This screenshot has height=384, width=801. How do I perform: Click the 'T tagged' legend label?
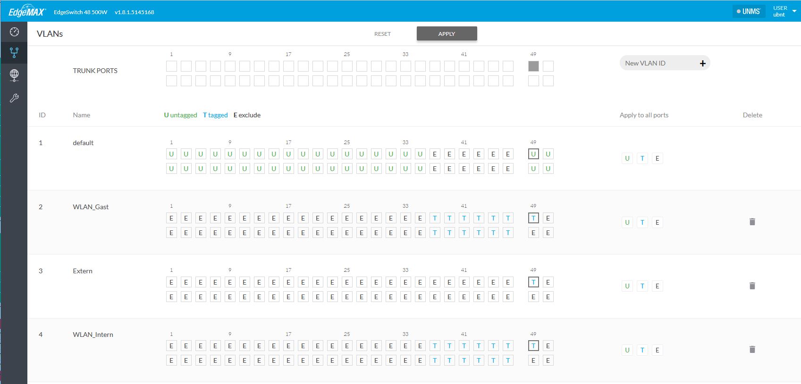coord(215,115)
